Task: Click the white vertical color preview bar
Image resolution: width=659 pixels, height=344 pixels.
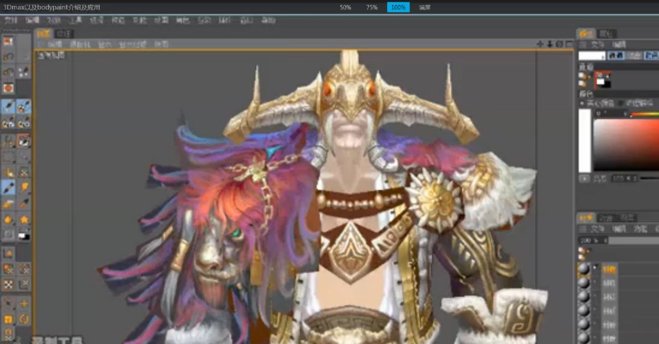Action: pyautogui.click(x=584, y=140)
